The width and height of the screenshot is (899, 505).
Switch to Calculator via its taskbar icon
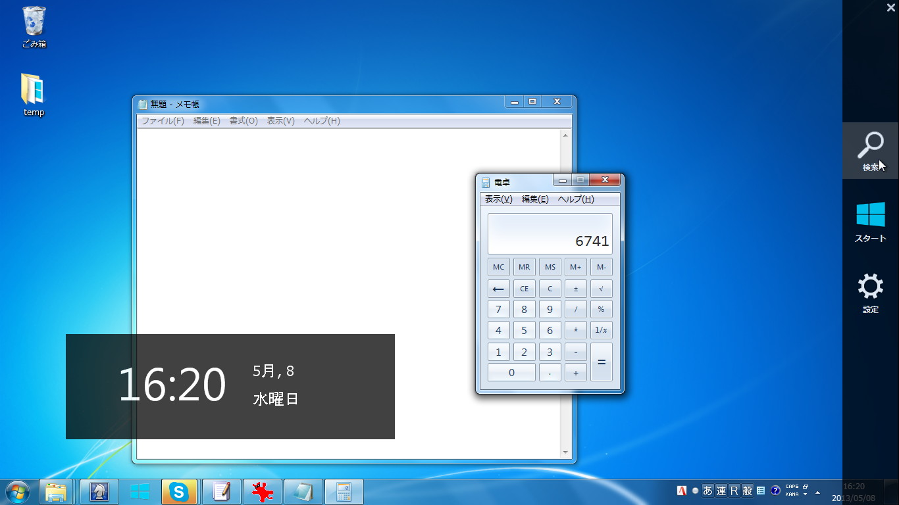pos(344,492)
